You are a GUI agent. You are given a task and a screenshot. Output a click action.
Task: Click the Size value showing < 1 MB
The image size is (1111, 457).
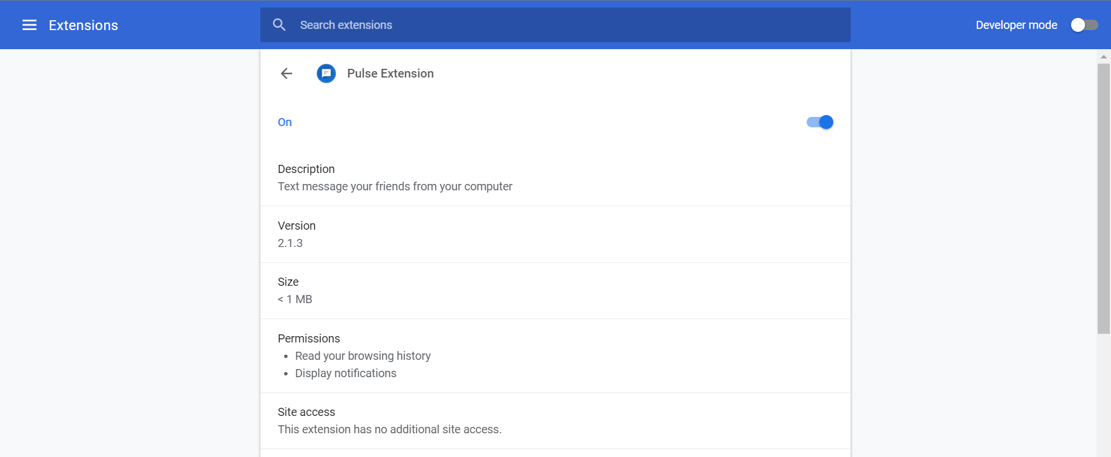(295, 299)
